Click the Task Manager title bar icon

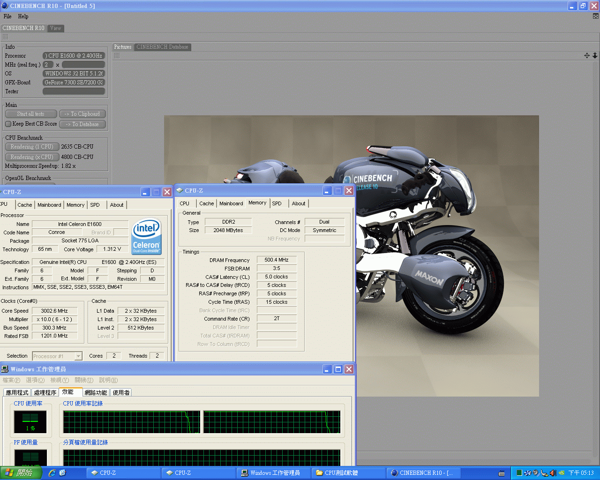coord(5,369)
